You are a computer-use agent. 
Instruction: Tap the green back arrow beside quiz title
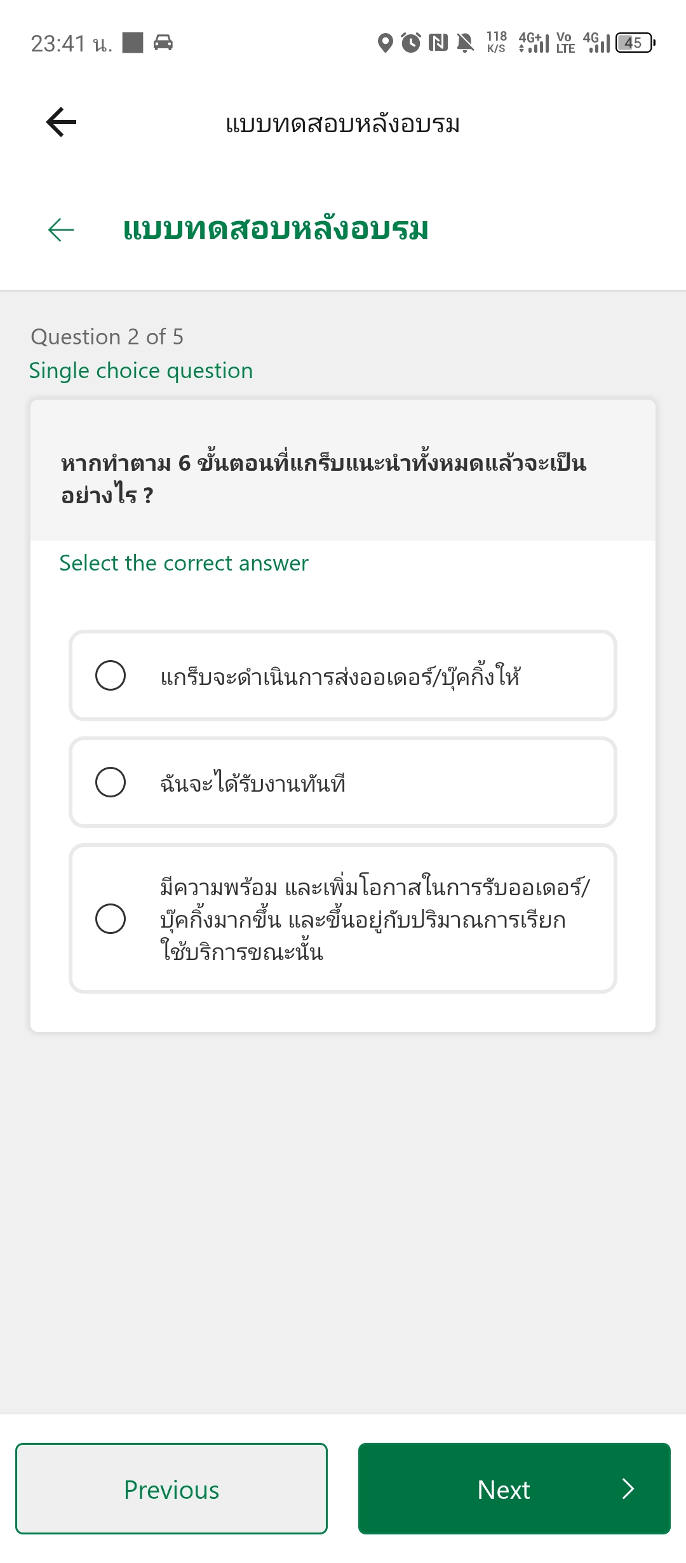pos(61,229)
